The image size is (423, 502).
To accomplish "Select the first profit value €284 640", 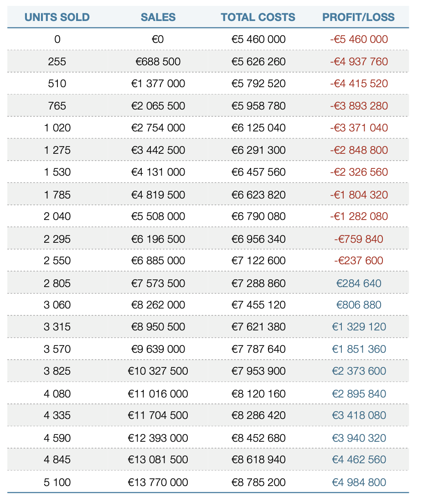I will 359,283.
